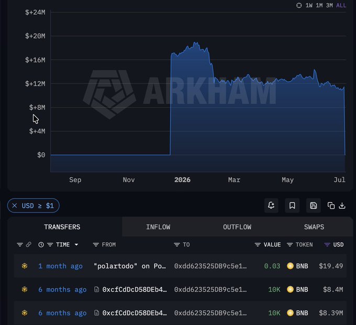This screenshot has width=356, height=325.
Task: Switch to the INFLOW tab
Action: click(158, 227)
